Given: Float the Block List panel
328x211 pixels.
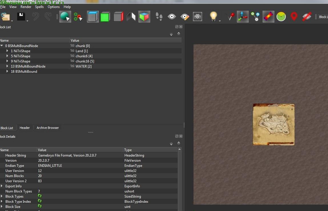Looking at the screenshot, I should point(177,27).
